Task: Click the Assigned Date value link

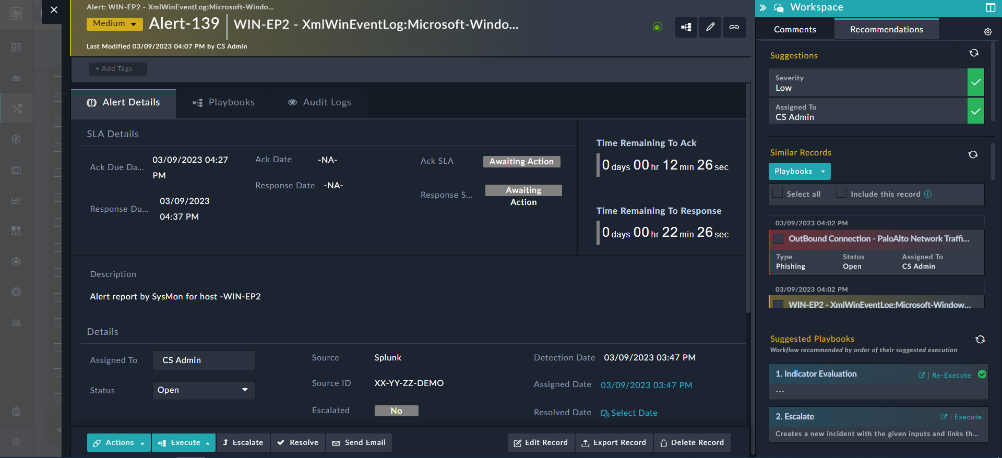Action: pyautogui.click(x=646, y=385)
